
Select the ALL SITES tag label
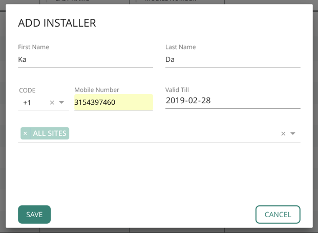tap(50, 133)
